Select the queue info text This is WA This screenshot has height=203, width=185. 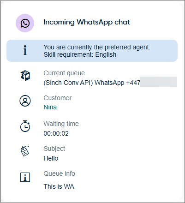(x=59, y=186)
